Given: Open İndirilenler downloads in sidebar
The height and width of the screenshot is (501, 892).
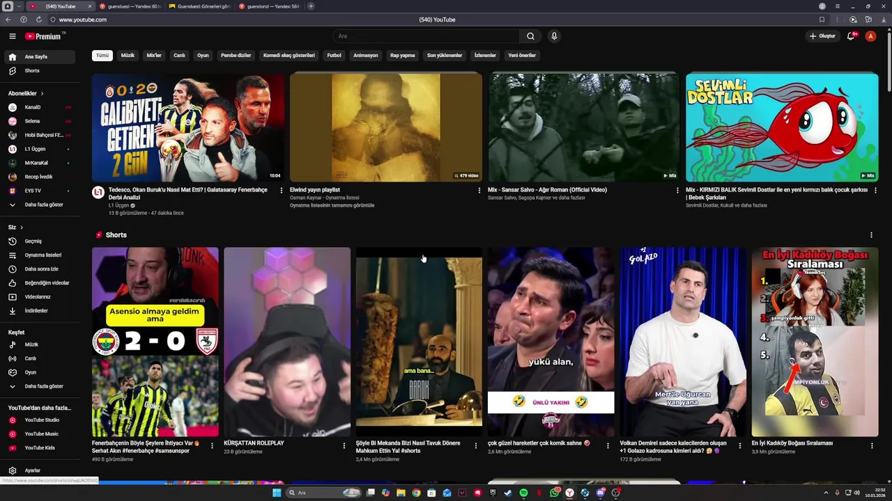Looking at the screenshot, I should (40, 311).
